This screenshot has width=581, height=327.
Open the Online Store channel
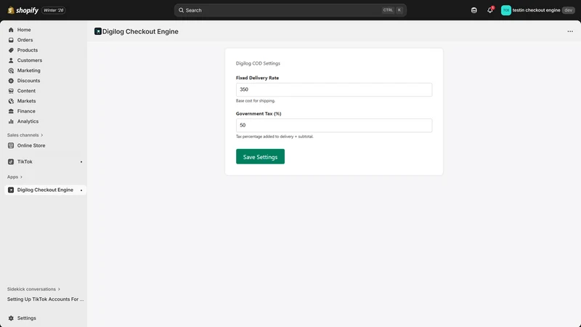point(31,145)
